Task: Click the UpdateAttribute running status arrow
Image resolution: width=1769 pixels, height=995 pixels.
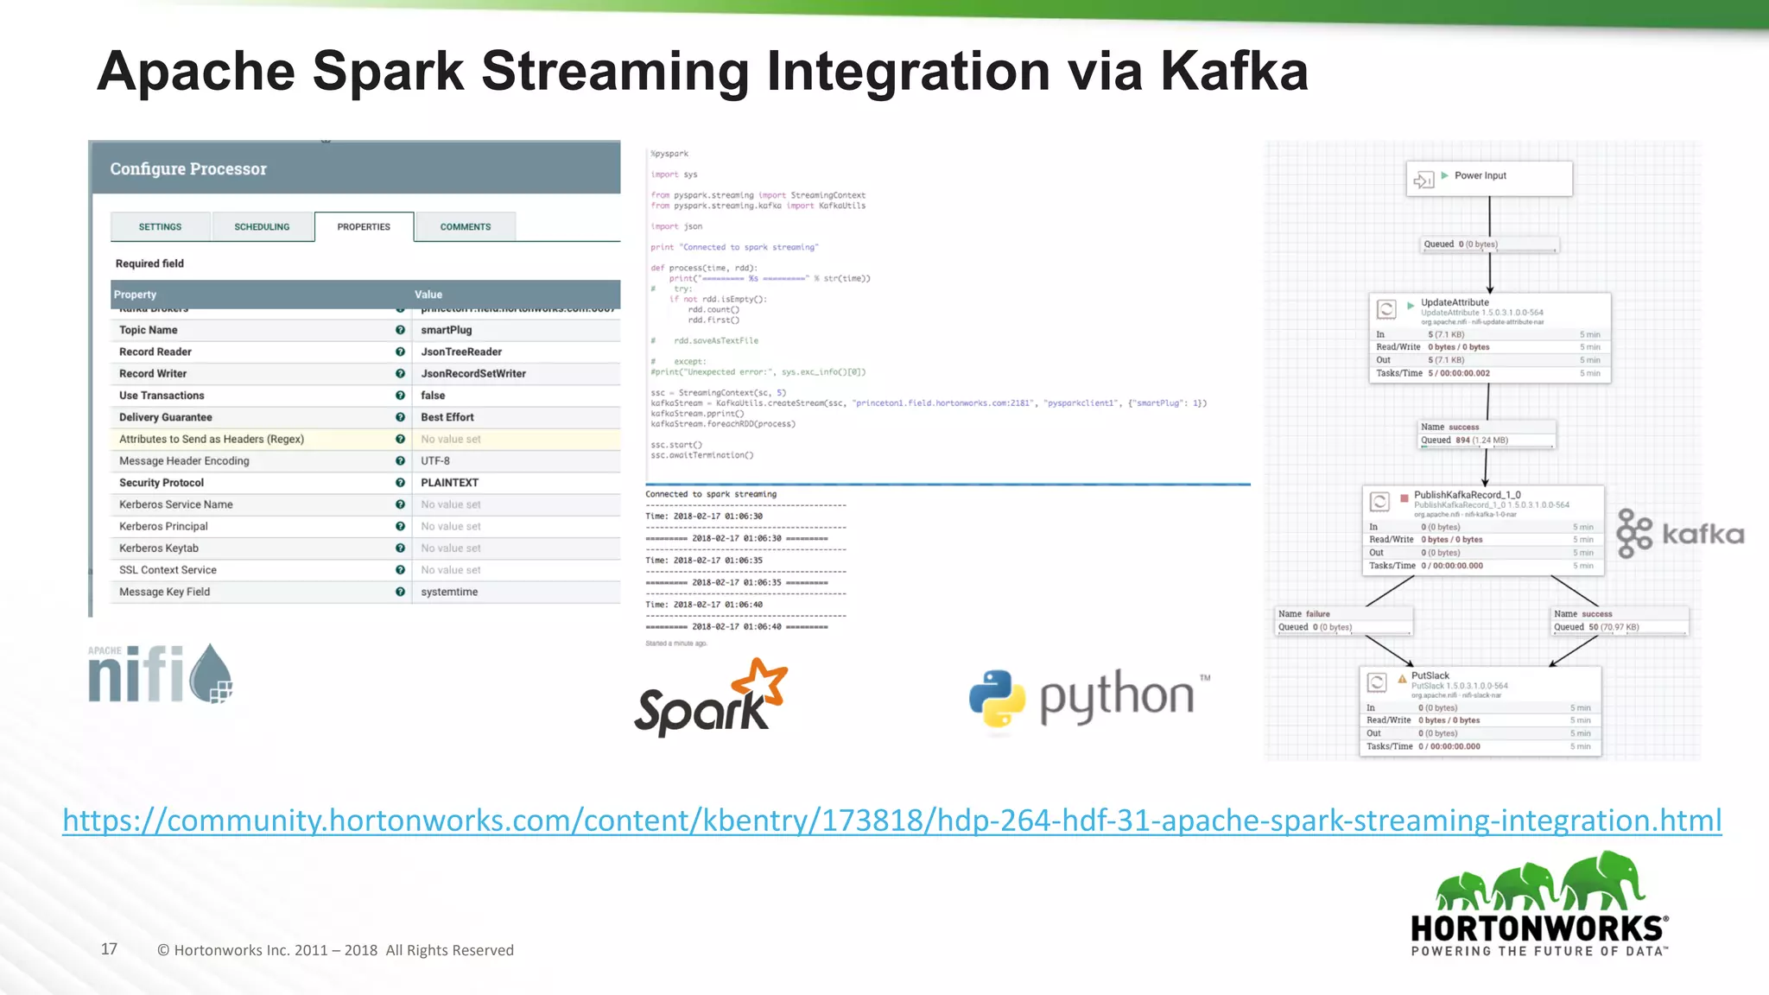Action: coord(1411,305)
